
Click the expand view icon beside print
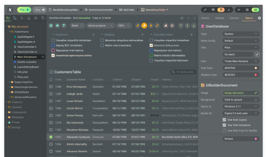[x=51, y=26]
